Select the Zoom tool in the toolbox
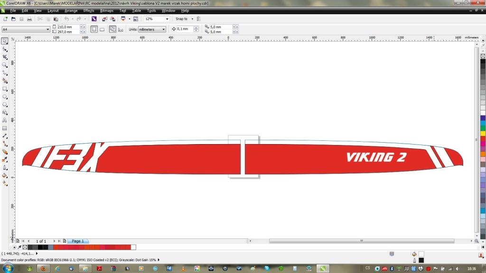Screen dimensions: 486x273 point(5,64)
